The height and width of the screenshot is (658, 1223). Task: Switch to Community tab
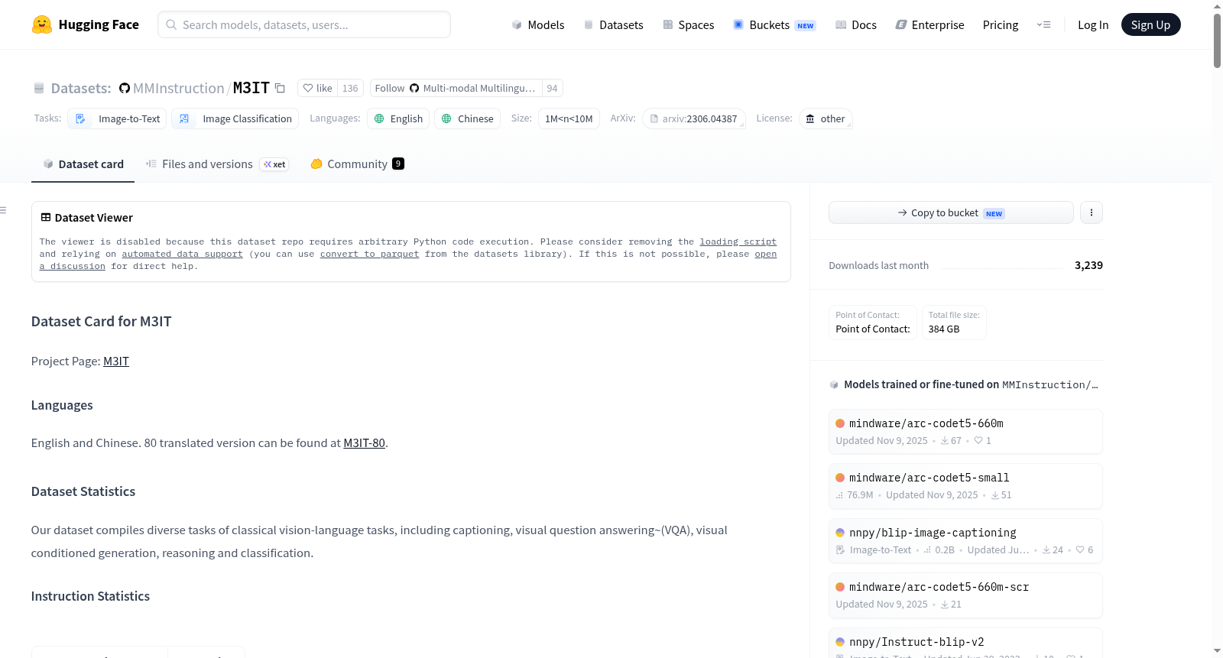coord(357,164)
